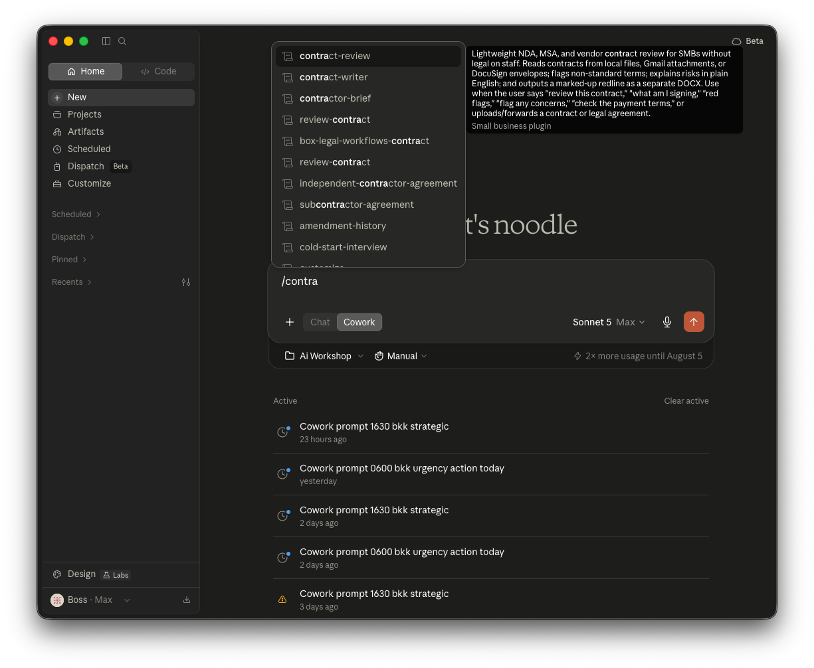Select the contract-review skill
This screenshot has width=814, height=668.
[368, 56]
